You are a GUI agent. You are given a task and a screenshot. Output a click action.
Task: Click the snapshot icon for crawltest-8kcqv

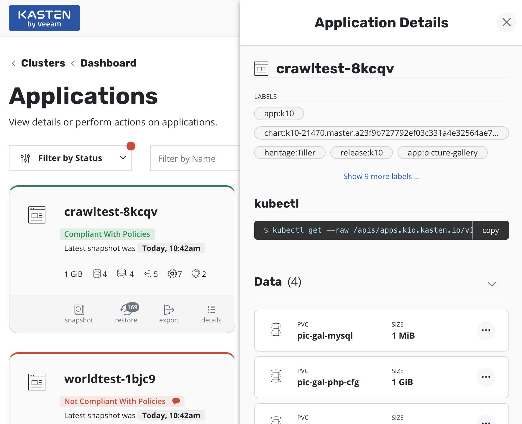(79, 310)
